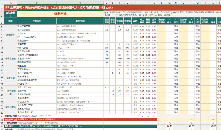
Task: Click the 粒径 D50 indicator cell
Action: pyautogui.click(x=37, y=34)
